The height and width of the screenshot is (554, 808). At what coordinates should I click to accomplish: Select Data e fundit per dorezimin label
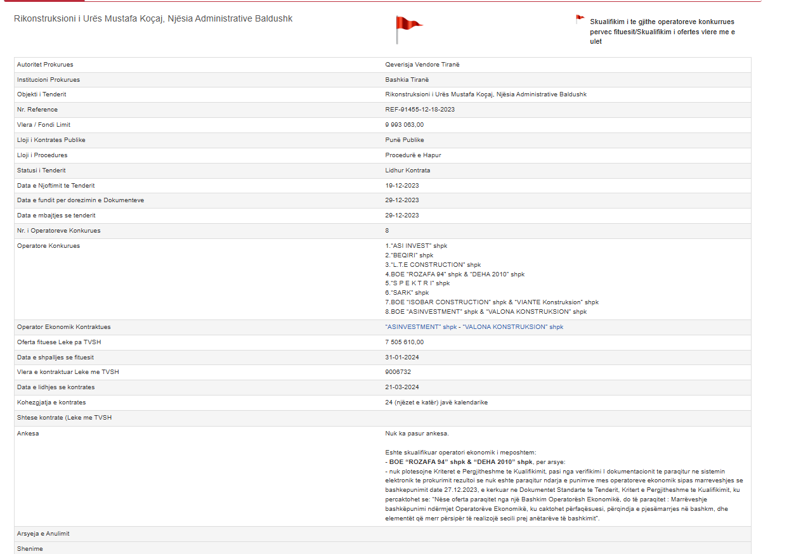point(81,200)
